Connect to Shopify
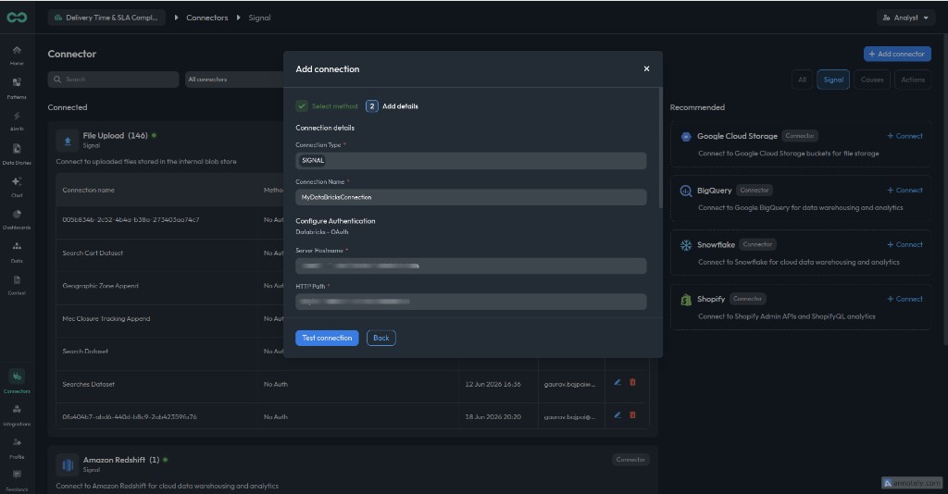 [904, 299]
